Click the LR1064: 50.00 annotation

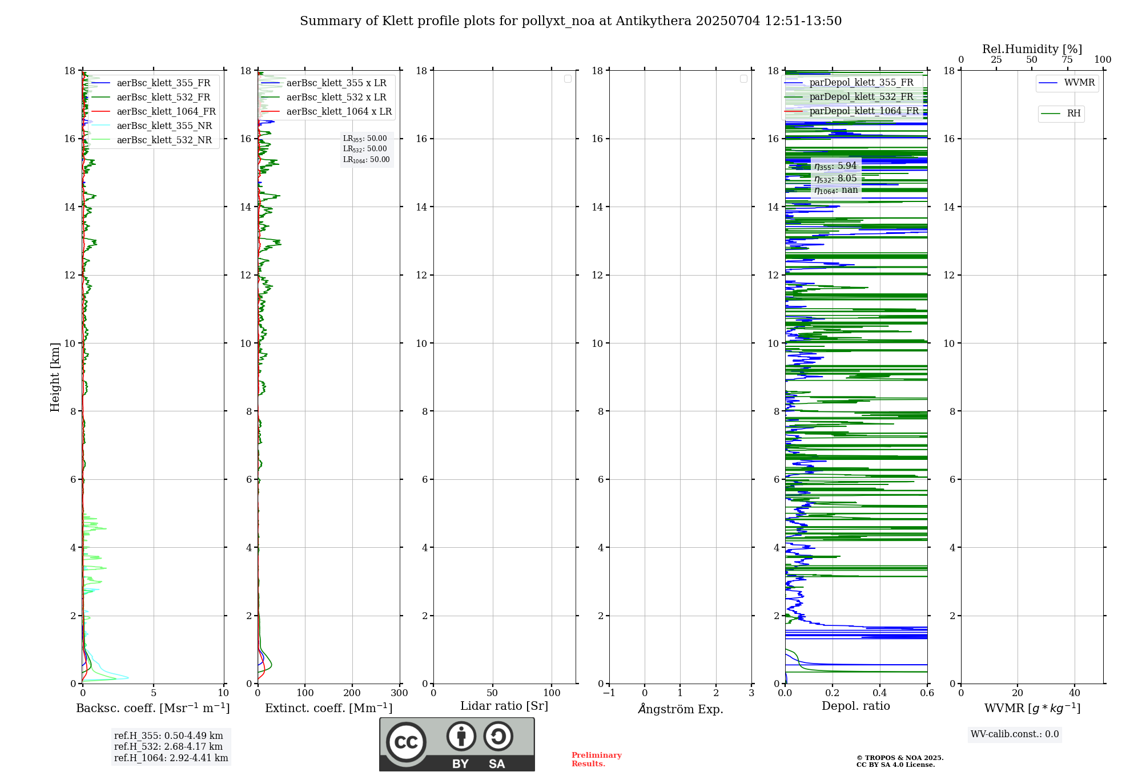tap(367, 160)
